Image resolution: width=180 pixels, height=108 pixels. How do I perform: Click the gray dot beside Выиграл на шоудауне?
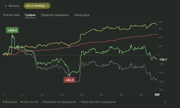pos(42,102)
